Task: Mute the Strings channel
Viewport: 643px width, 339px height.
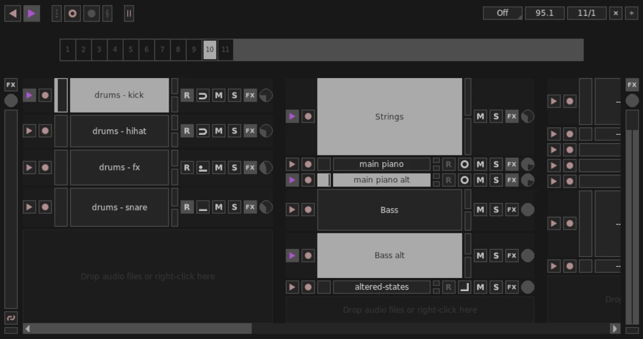Action: tap(480, 116)
